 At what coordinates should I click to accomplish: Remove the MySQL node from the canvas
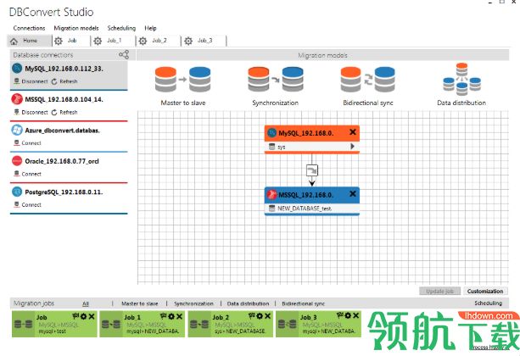pyautogui.click(x=353, y=132)
